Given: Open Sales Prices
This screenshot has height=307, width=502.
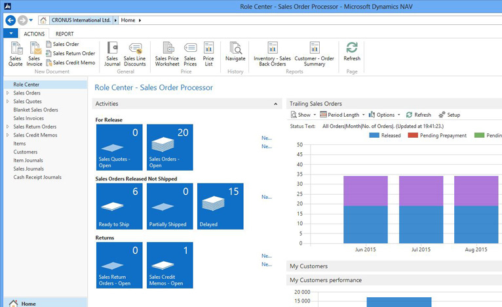Looking at the screenshot, I should tap(190, 54).
